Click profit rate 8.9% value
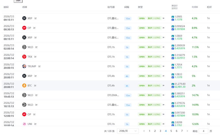The width and height of the screenshot is (220, 135). point(194,28)
